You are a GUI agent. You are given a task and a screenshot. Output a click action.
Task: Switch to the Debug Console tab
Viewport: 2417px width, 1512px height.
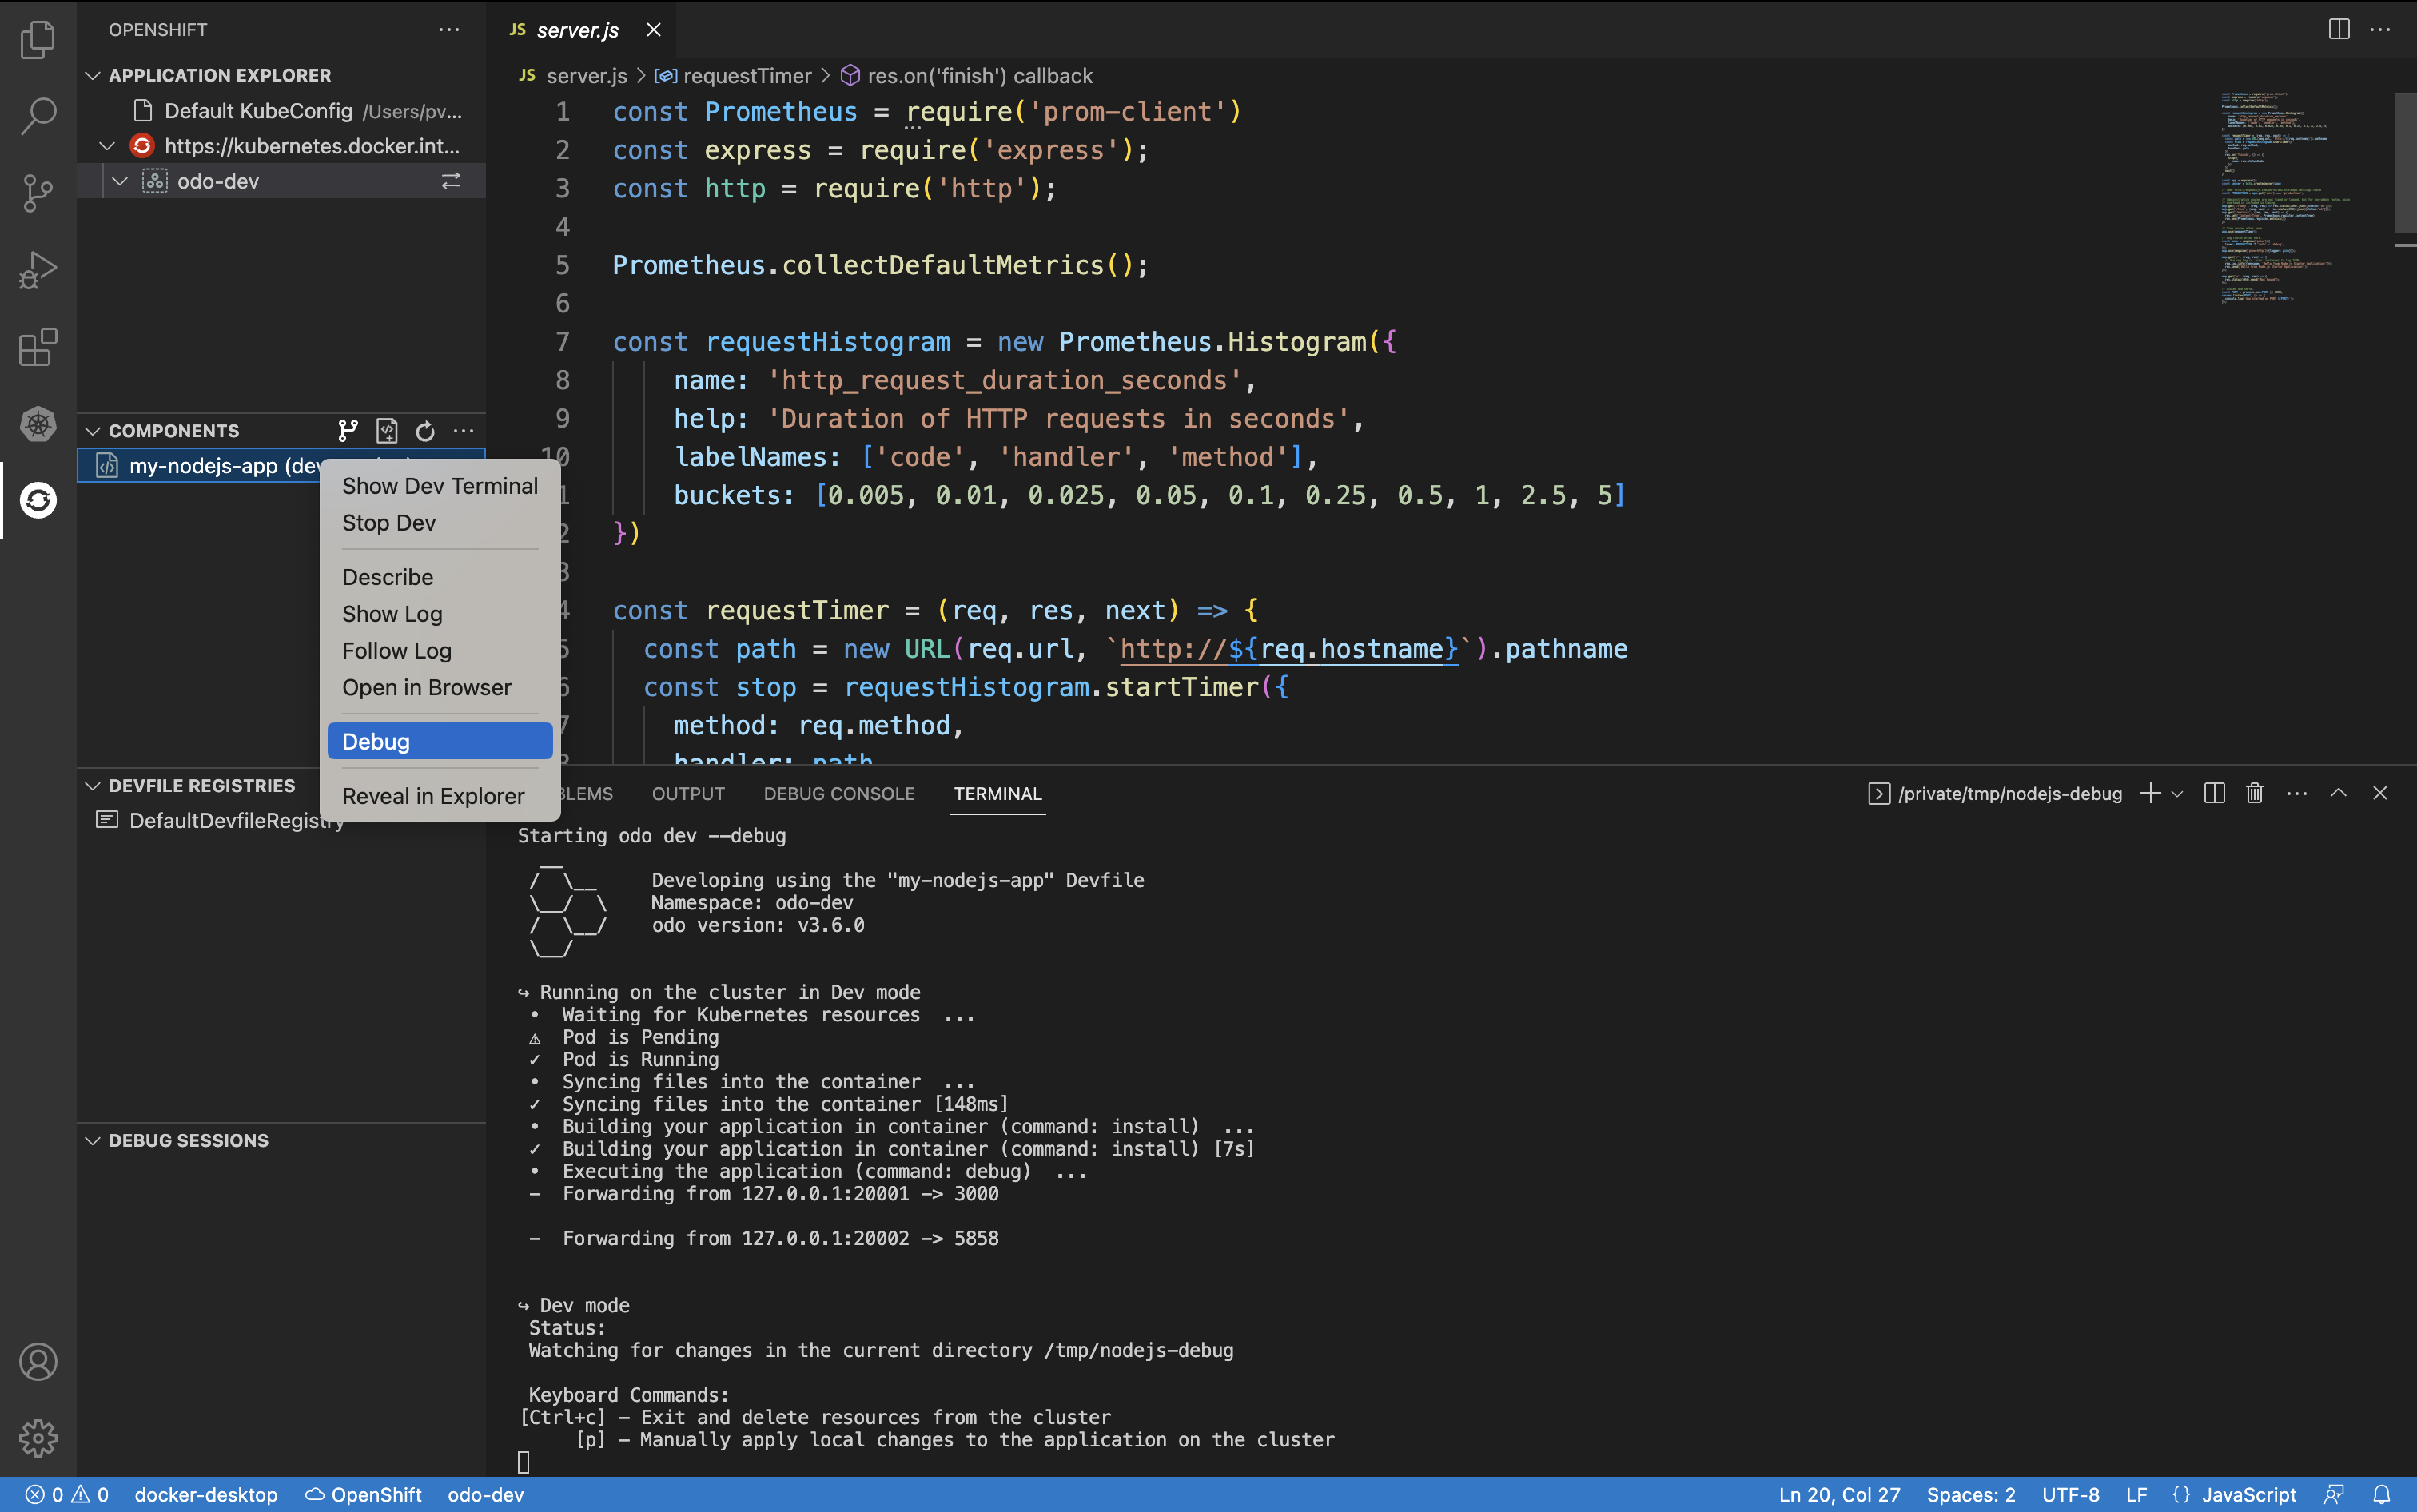click(x=838, y=793)
